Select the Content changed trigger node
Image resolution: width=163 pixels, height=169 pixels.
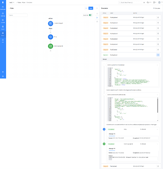tap(51, 23)
